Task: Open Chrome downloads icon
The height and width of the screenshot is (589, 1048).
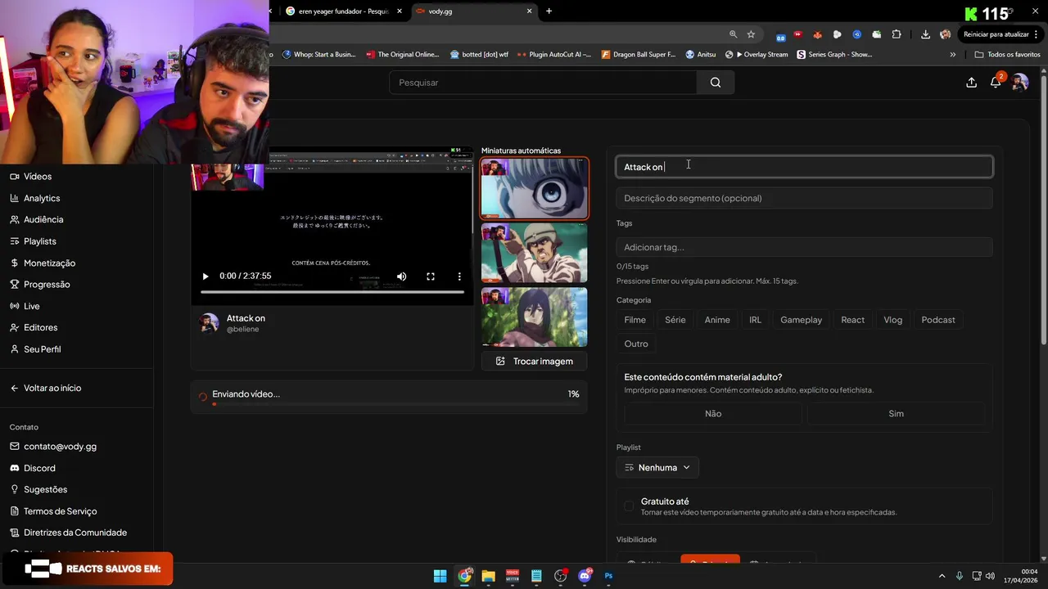Action: (x=925, y=34)
